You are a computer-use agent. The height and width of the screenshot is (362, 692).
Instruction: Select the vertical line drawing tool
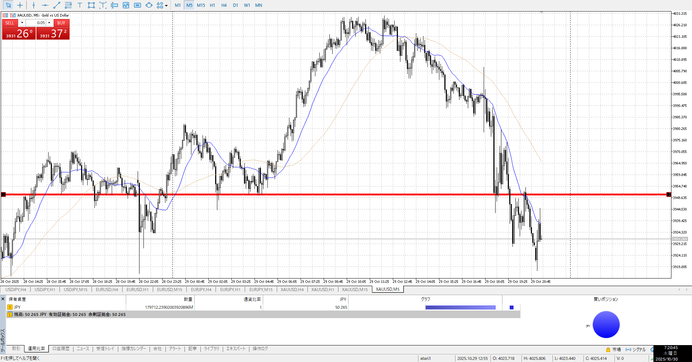tap(34, 5)
